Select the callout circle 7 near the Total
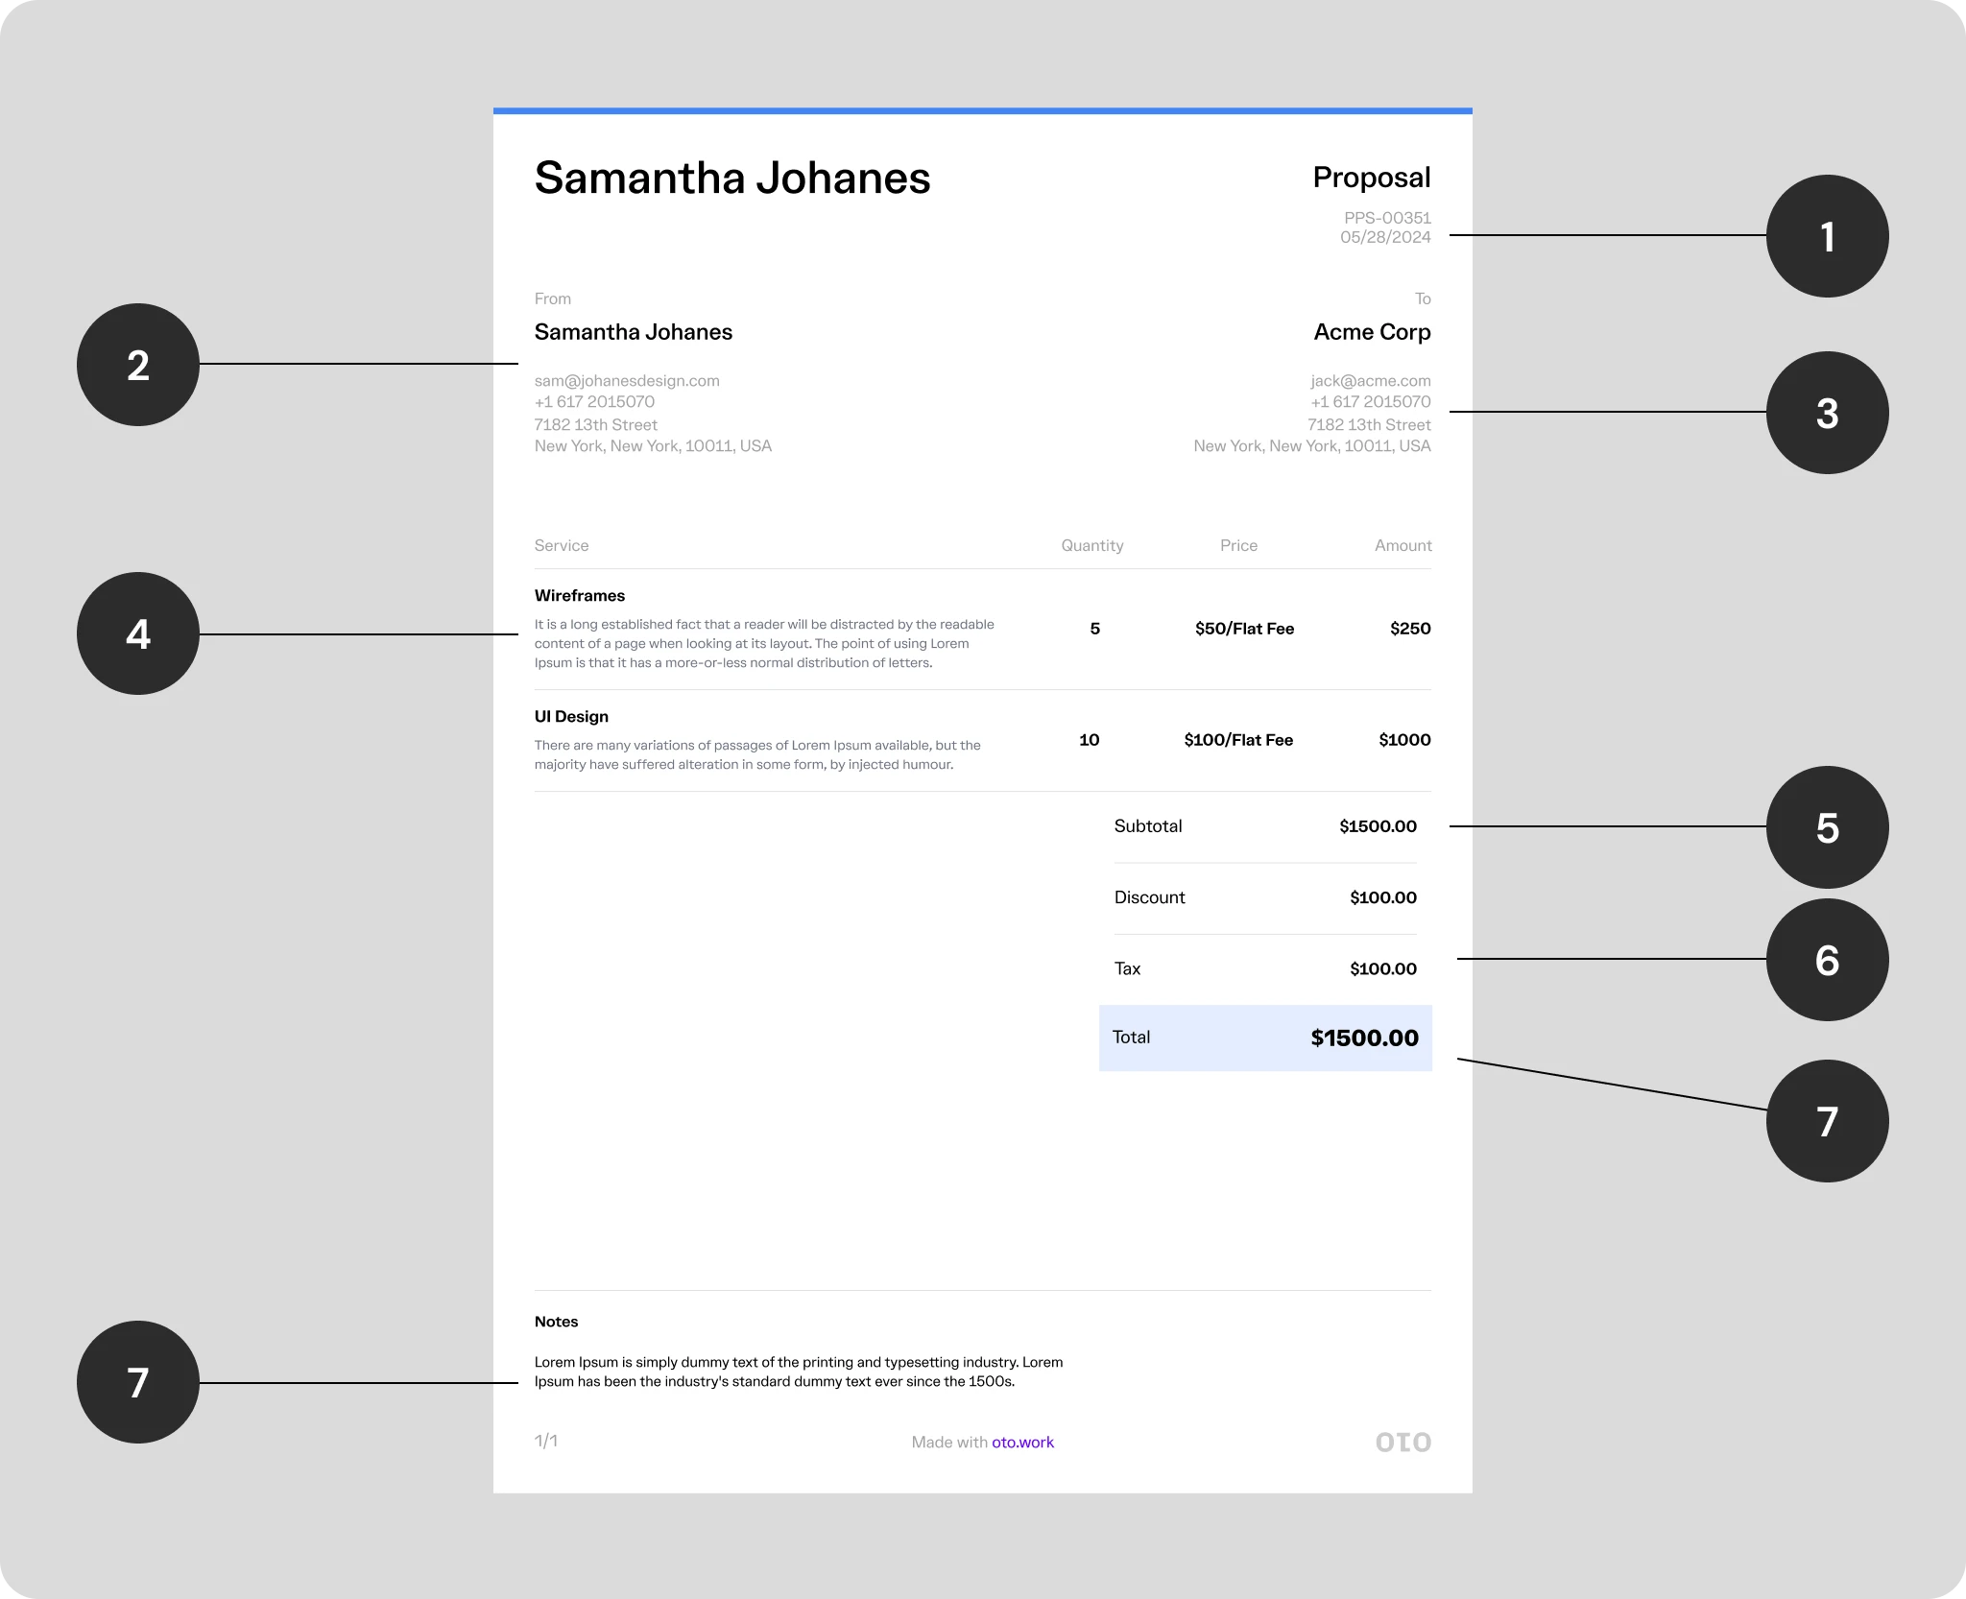The width and height of the screenshot is (1966, 1599). [x=1827, y=1120]
